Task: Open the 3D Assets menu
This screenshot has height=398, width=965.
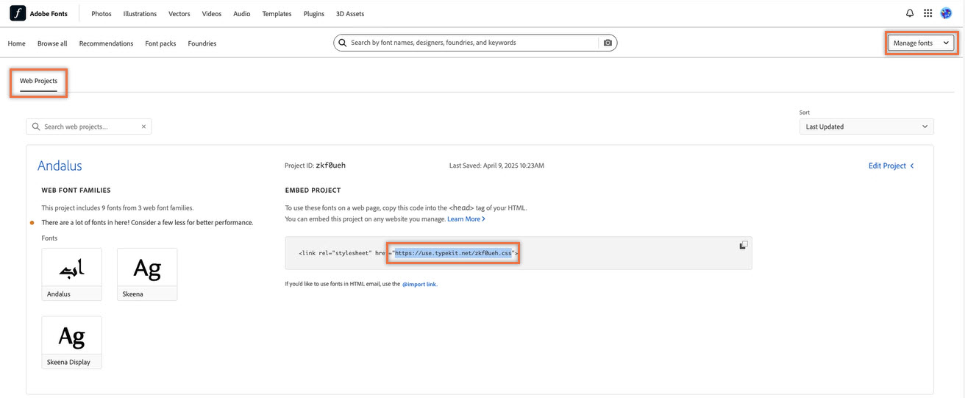Action: tap(350, 14)
